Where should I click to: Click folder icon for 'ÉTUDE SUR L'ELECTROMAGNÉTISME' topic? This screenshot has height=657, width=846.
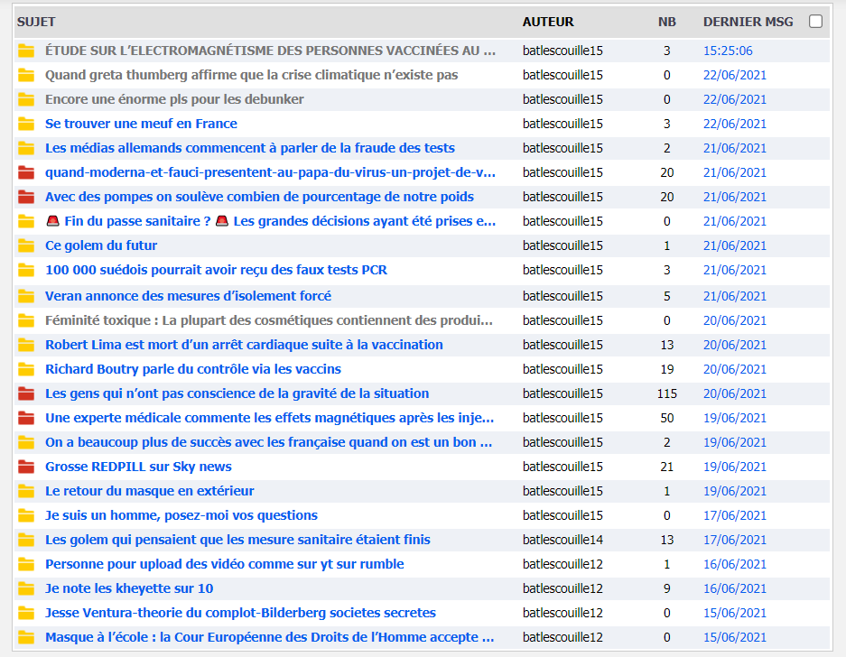26,51
